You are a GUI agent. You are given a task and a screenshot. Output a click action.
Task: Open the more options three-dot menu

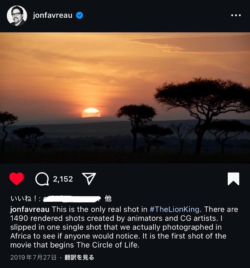[x=236, y=15]
